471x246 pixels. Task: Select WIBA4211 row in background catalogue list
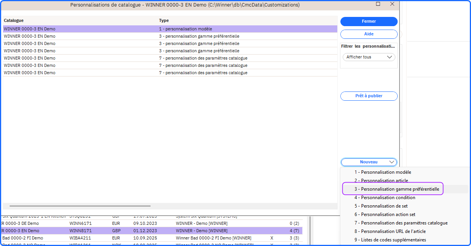152,238
